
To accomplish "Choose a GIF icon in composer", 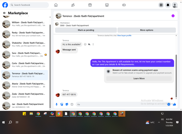I will [72, 104].
